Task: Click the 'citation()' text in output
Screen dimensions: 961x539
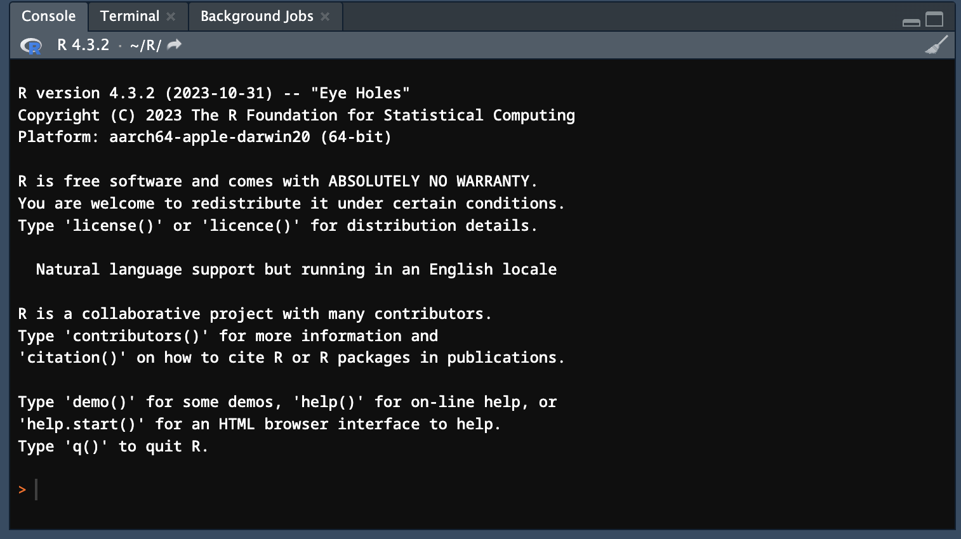Action: (x=72, y=358)
